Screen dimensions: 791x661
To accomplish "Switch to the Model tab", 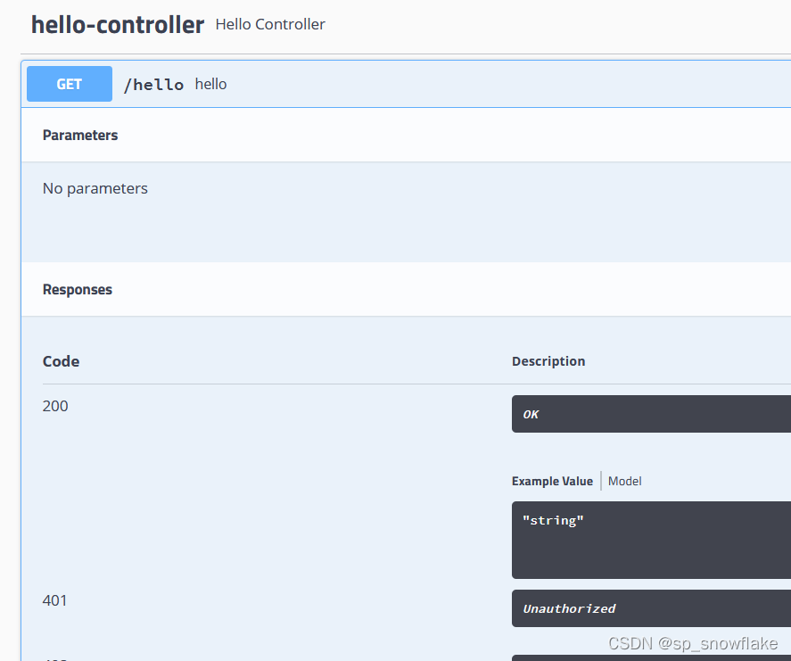I will (624, 481).
